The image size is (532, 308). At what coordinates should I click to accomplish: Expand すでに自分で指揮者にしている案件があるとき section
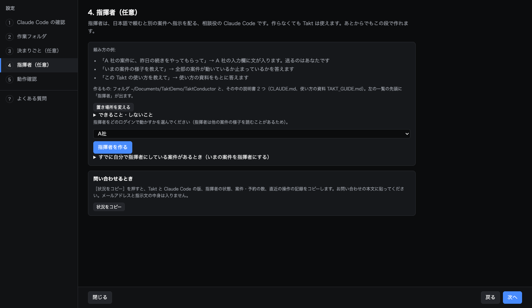pos(182,157)
